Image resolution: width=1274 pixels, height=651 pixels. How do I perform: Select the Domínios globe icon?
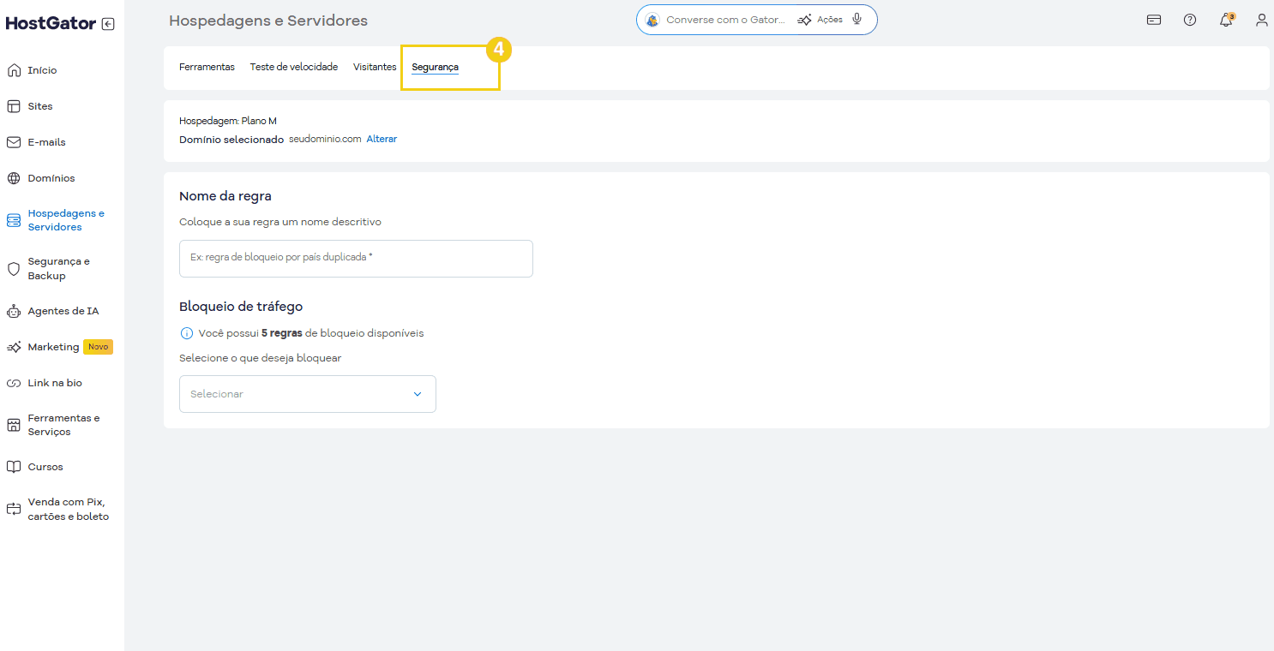coord(13,177)
